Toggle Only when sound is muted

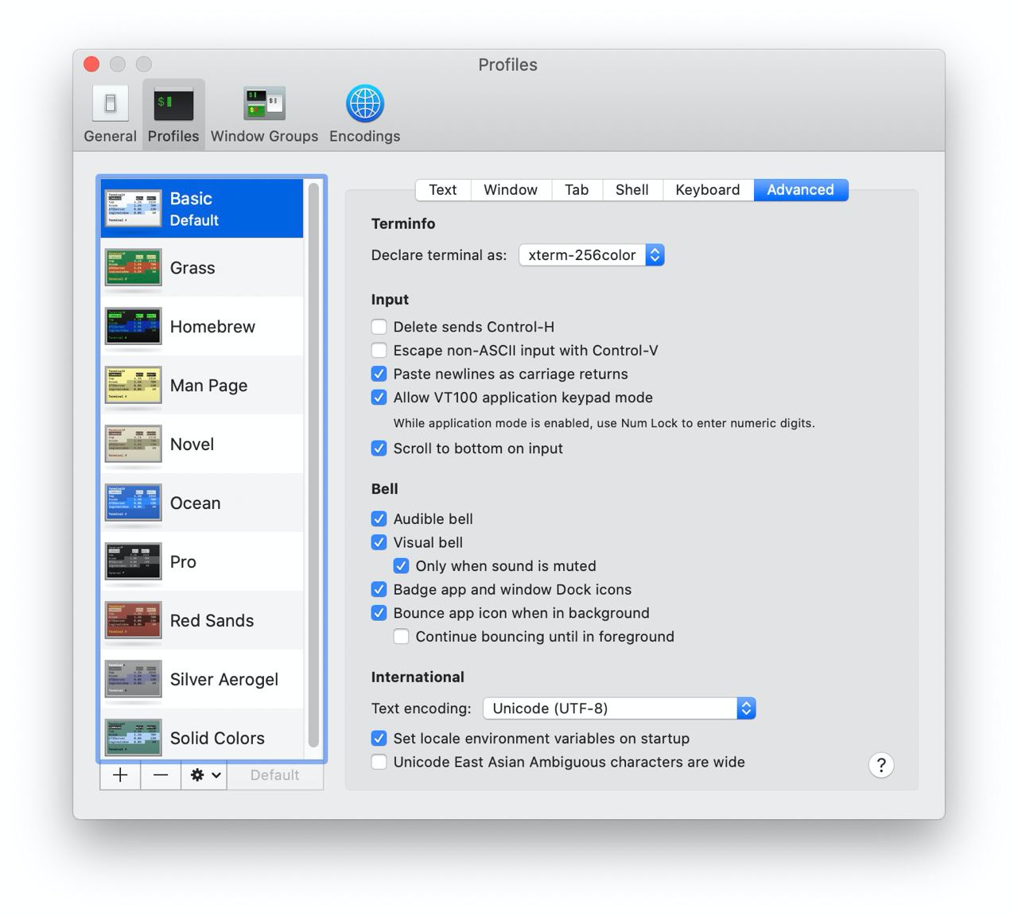pos(402,566)
